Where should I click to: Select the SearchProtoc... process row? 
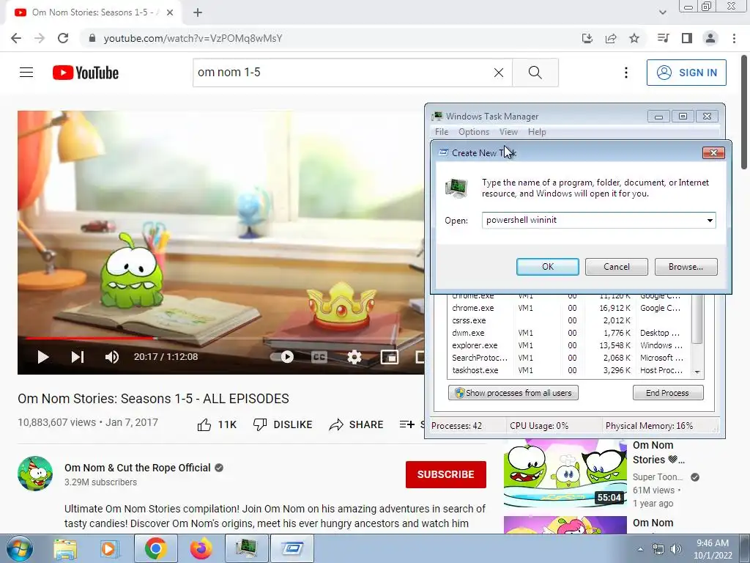[x=569, y=358]
